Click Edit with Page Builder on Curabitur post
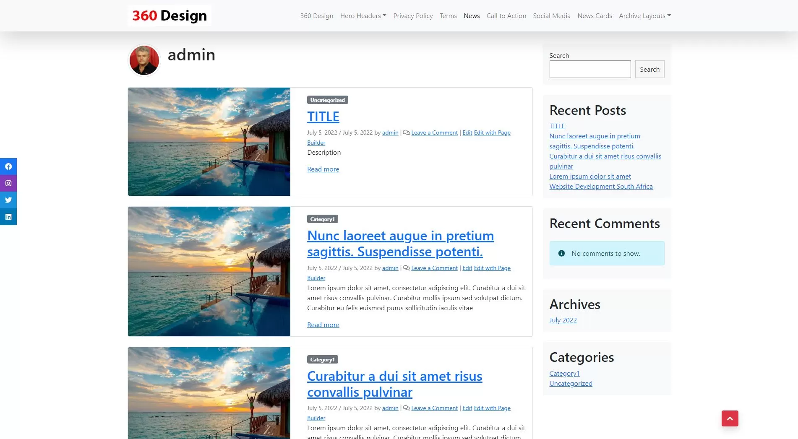This screenshot has width=798, height=439. click(x=492, y=408)
